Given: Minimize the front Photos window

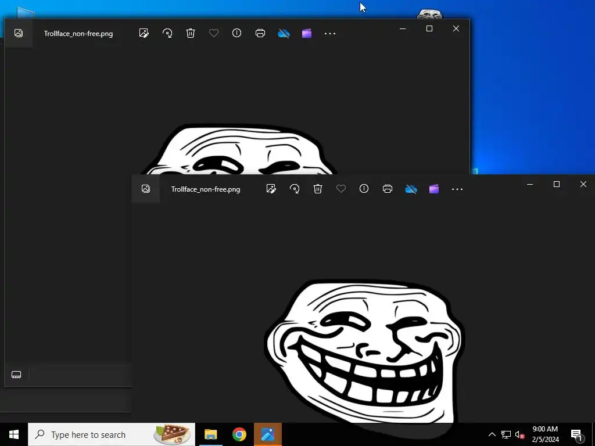Looking at the screenshot, I should [530, 184].
